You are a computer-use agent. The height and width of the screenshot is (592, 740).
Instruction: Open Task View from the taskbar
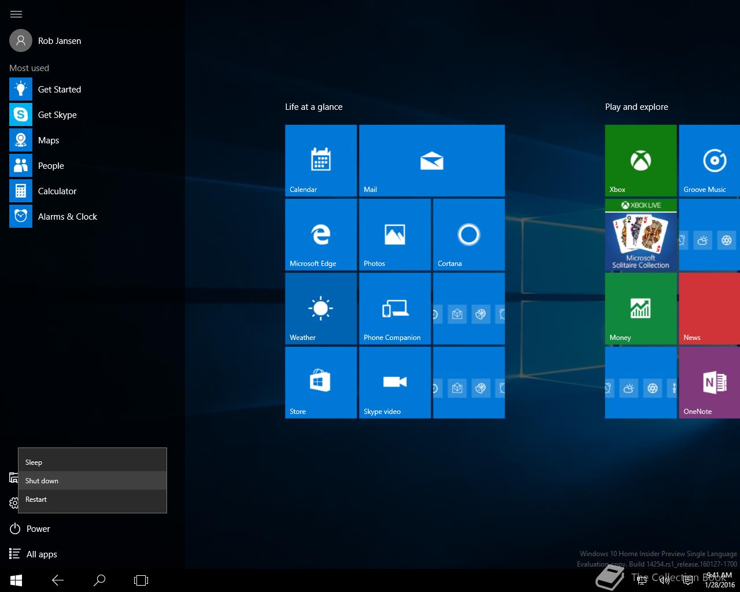point(141,580)
